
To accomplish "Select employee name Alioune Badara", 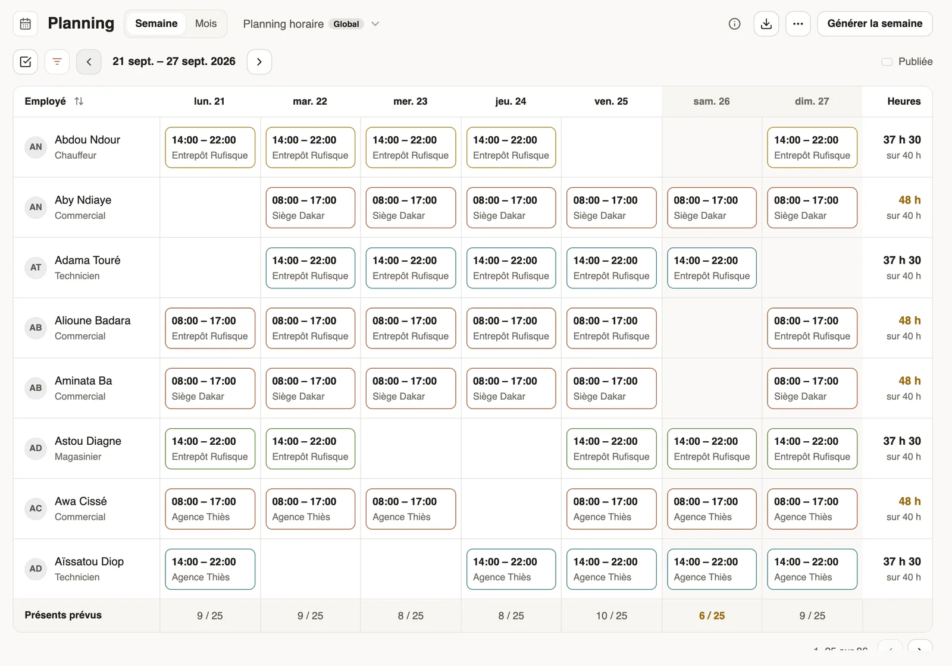I will (93, 321).
